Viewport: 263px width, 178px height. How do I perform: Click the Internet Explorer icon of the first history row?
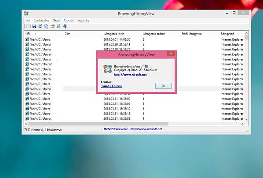(x=28, y=39)
